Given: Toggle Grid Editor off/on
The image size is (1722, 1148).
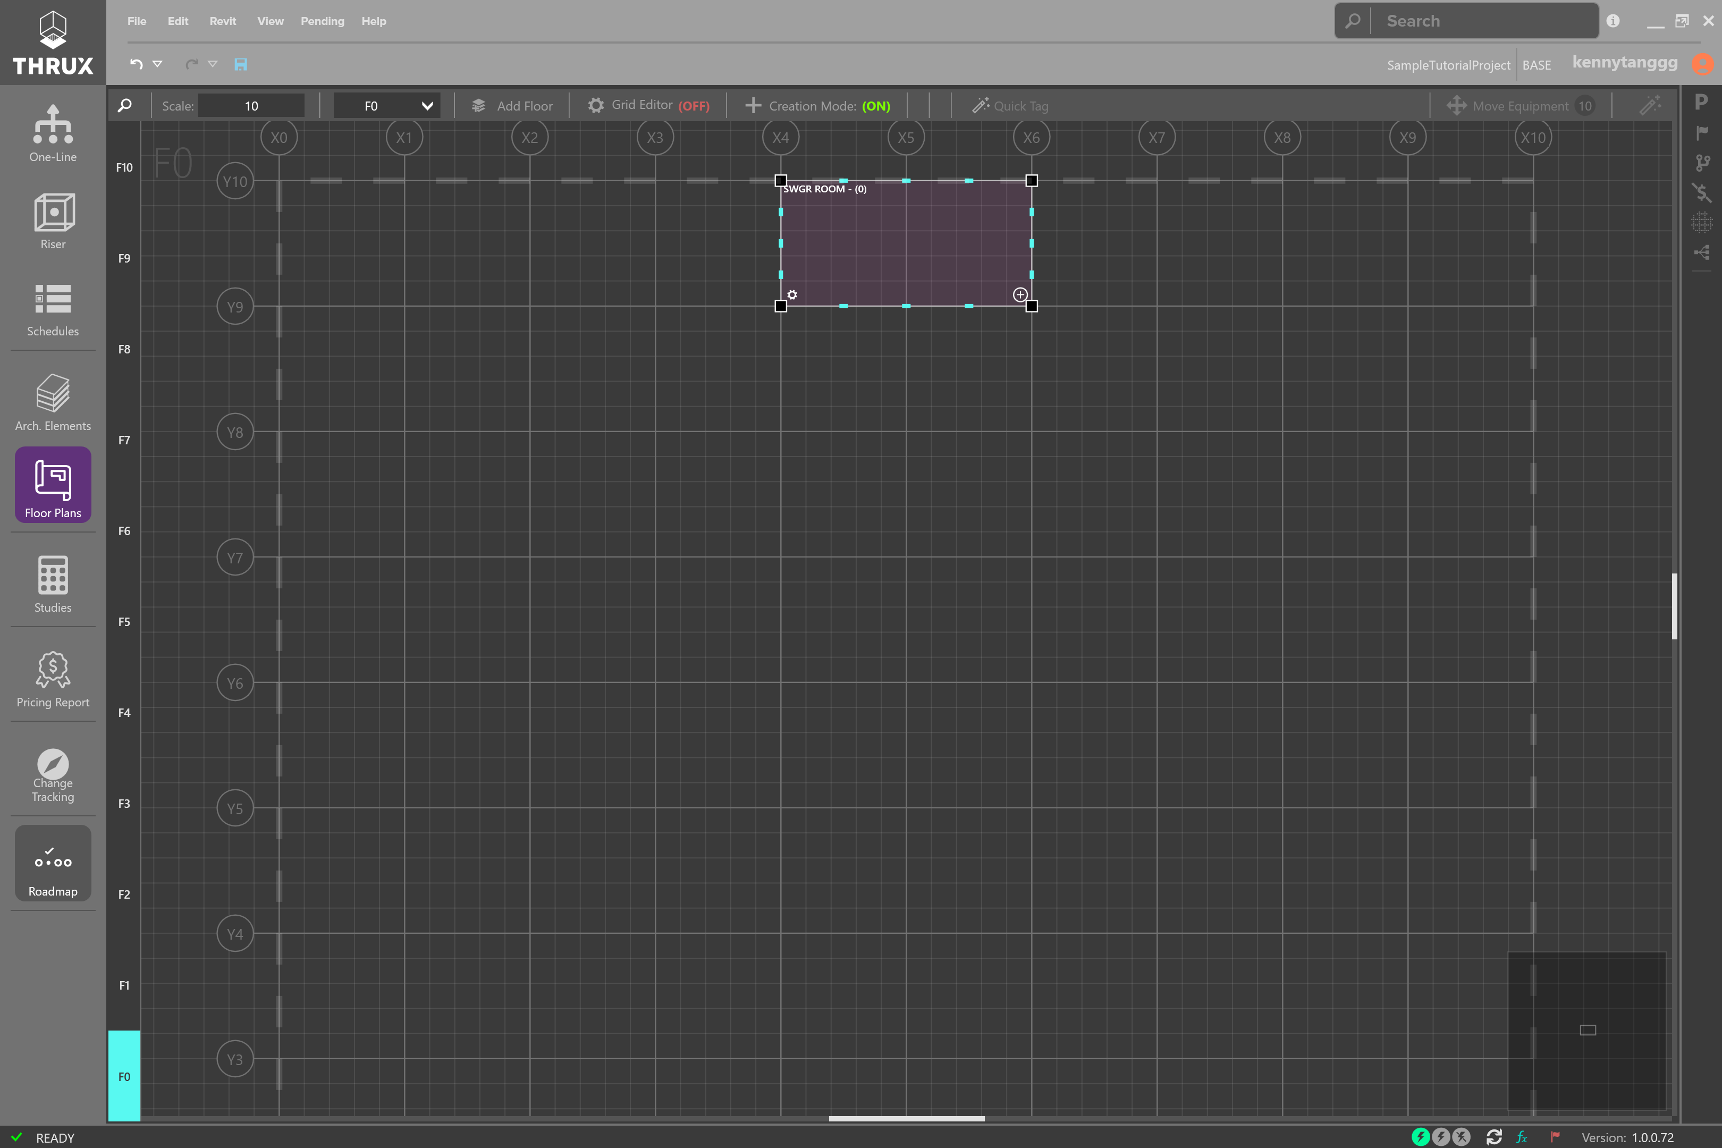Looking at the screenshot, I should point(649,105).
